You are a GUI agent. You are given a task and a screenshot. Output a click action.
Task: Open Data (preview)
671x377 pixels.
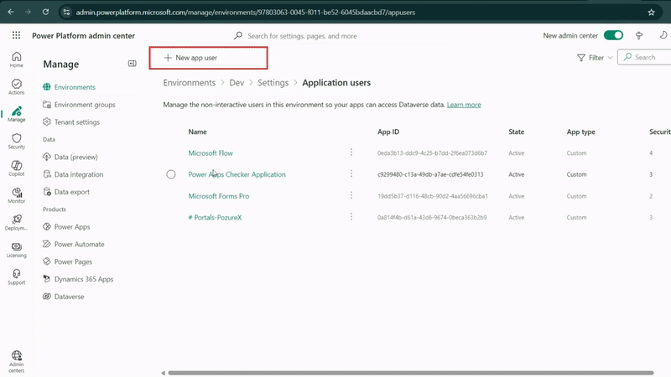tap(75, 157)
